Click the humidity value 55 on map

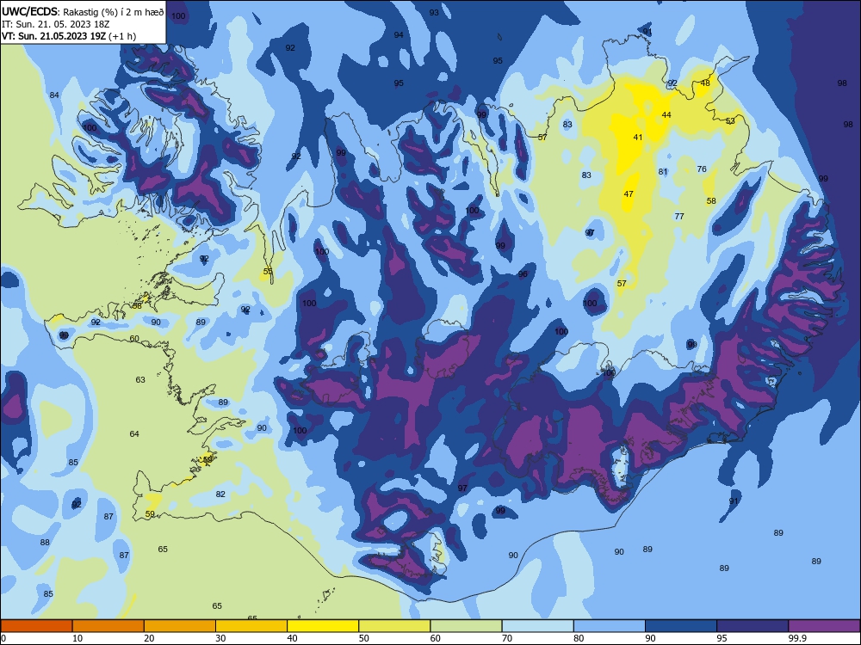point(268,271)
